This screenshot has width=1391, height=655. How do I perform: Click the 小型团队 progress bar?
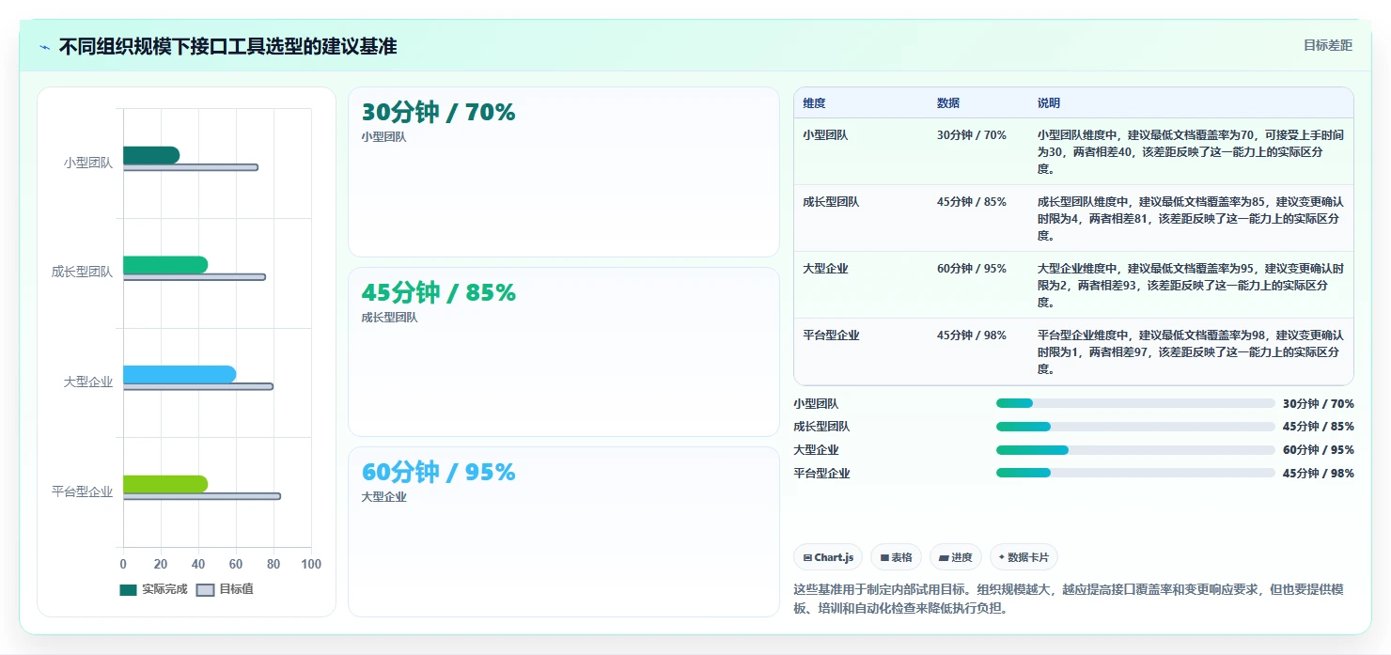tap(1135, 403)
